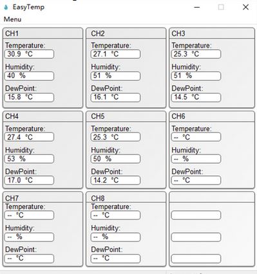Click CH5 humidity field showing 50 %

[115, 159]
